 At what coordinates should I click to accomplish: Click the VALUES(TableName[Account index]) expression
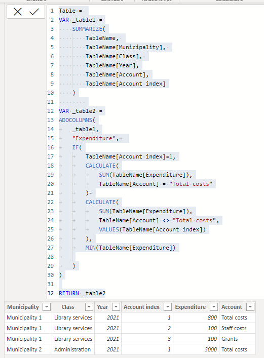click(152, 229)
